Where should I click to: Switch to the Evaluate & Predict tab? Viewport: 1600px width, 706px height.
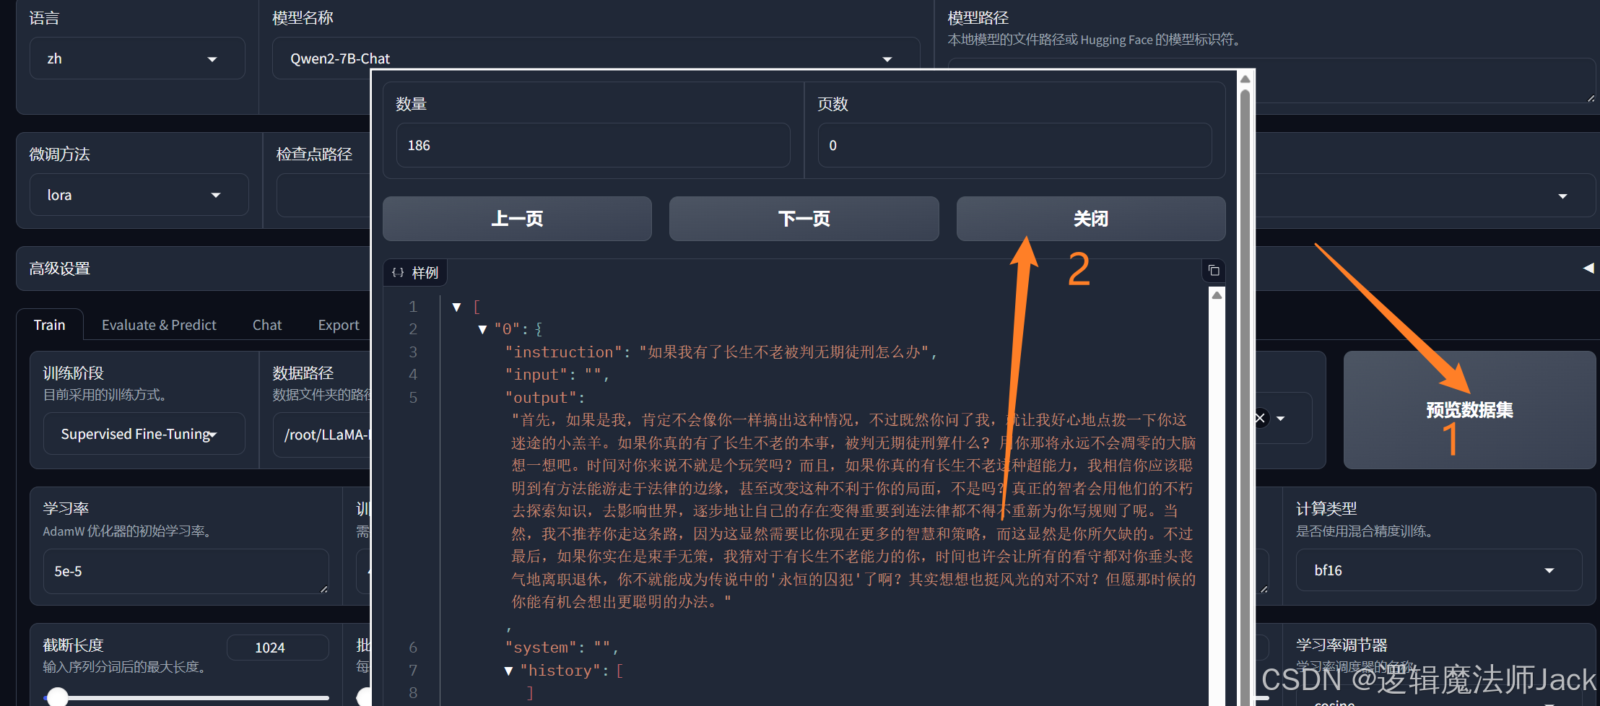[159, 325]
